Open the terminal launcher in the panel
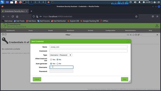Viewport: 161px width, 91px height. pos(24,2)
